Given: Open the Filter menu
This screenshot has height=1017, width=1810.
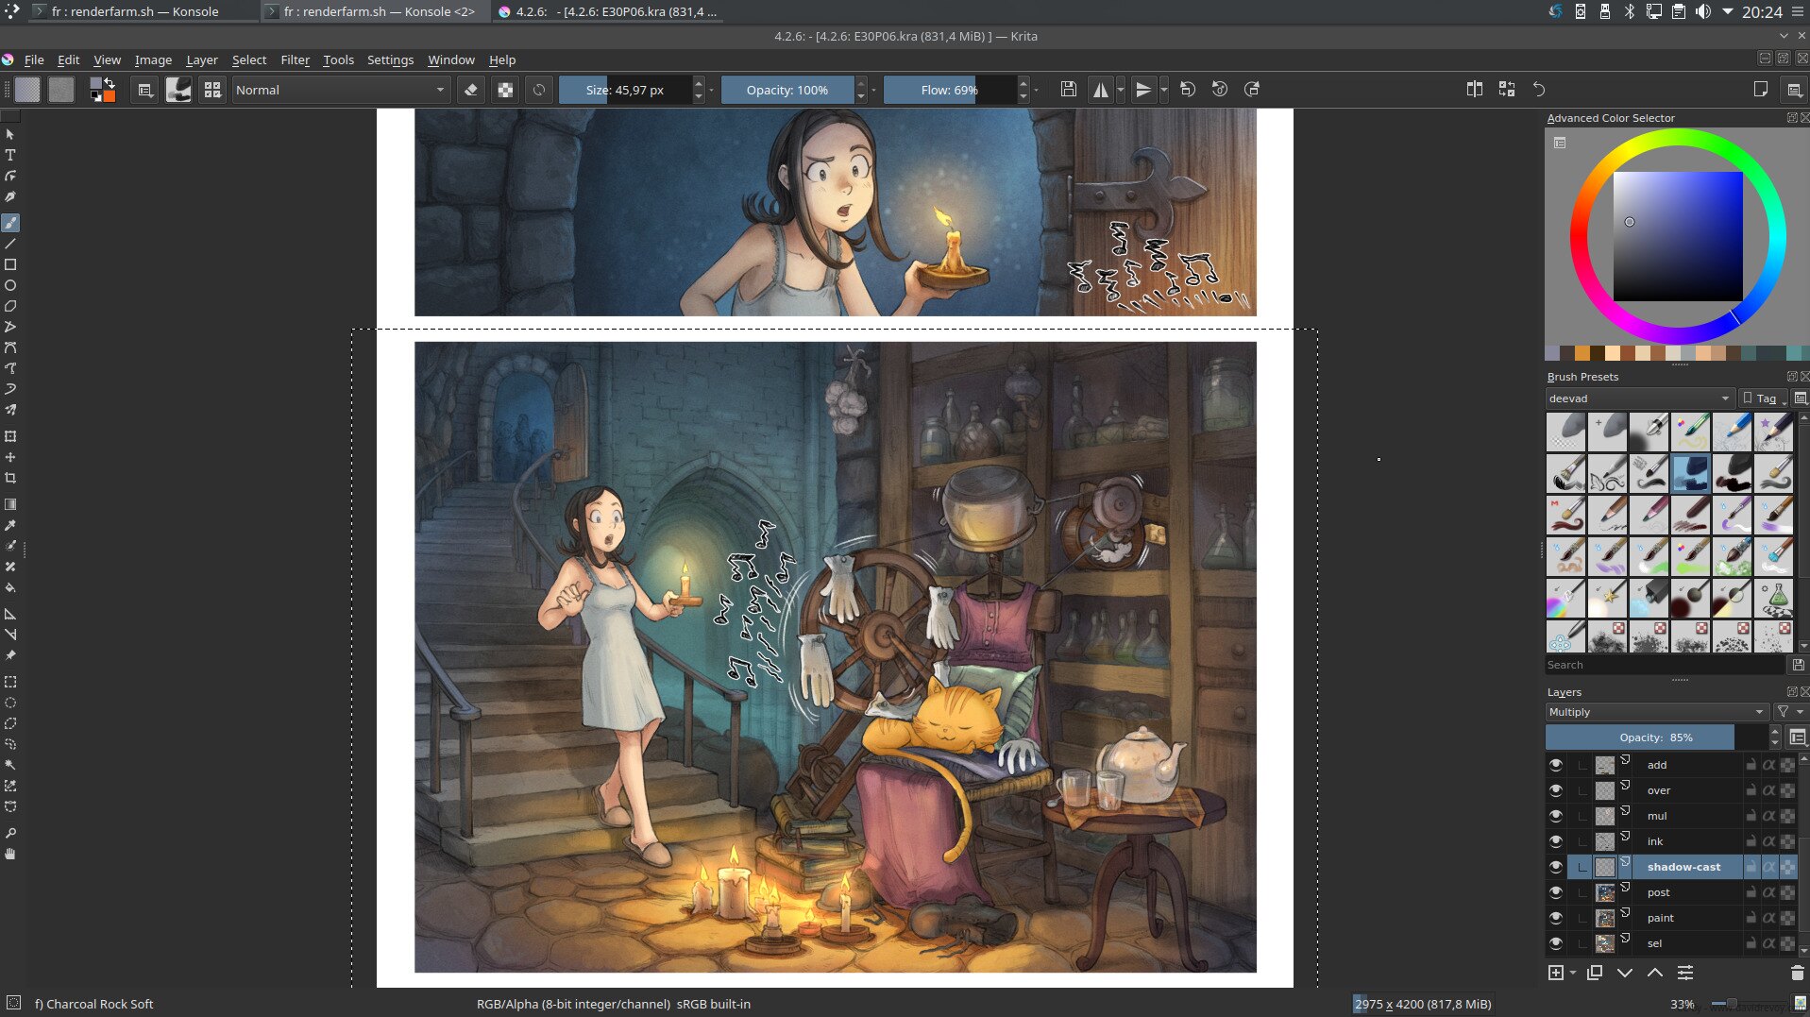Looking at the screenshot, I should pyautogui.click(x=295, y=59).
